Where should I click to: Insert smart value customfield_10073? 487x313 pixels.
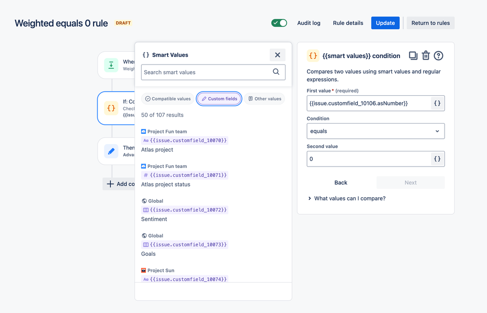coord(185,245)
